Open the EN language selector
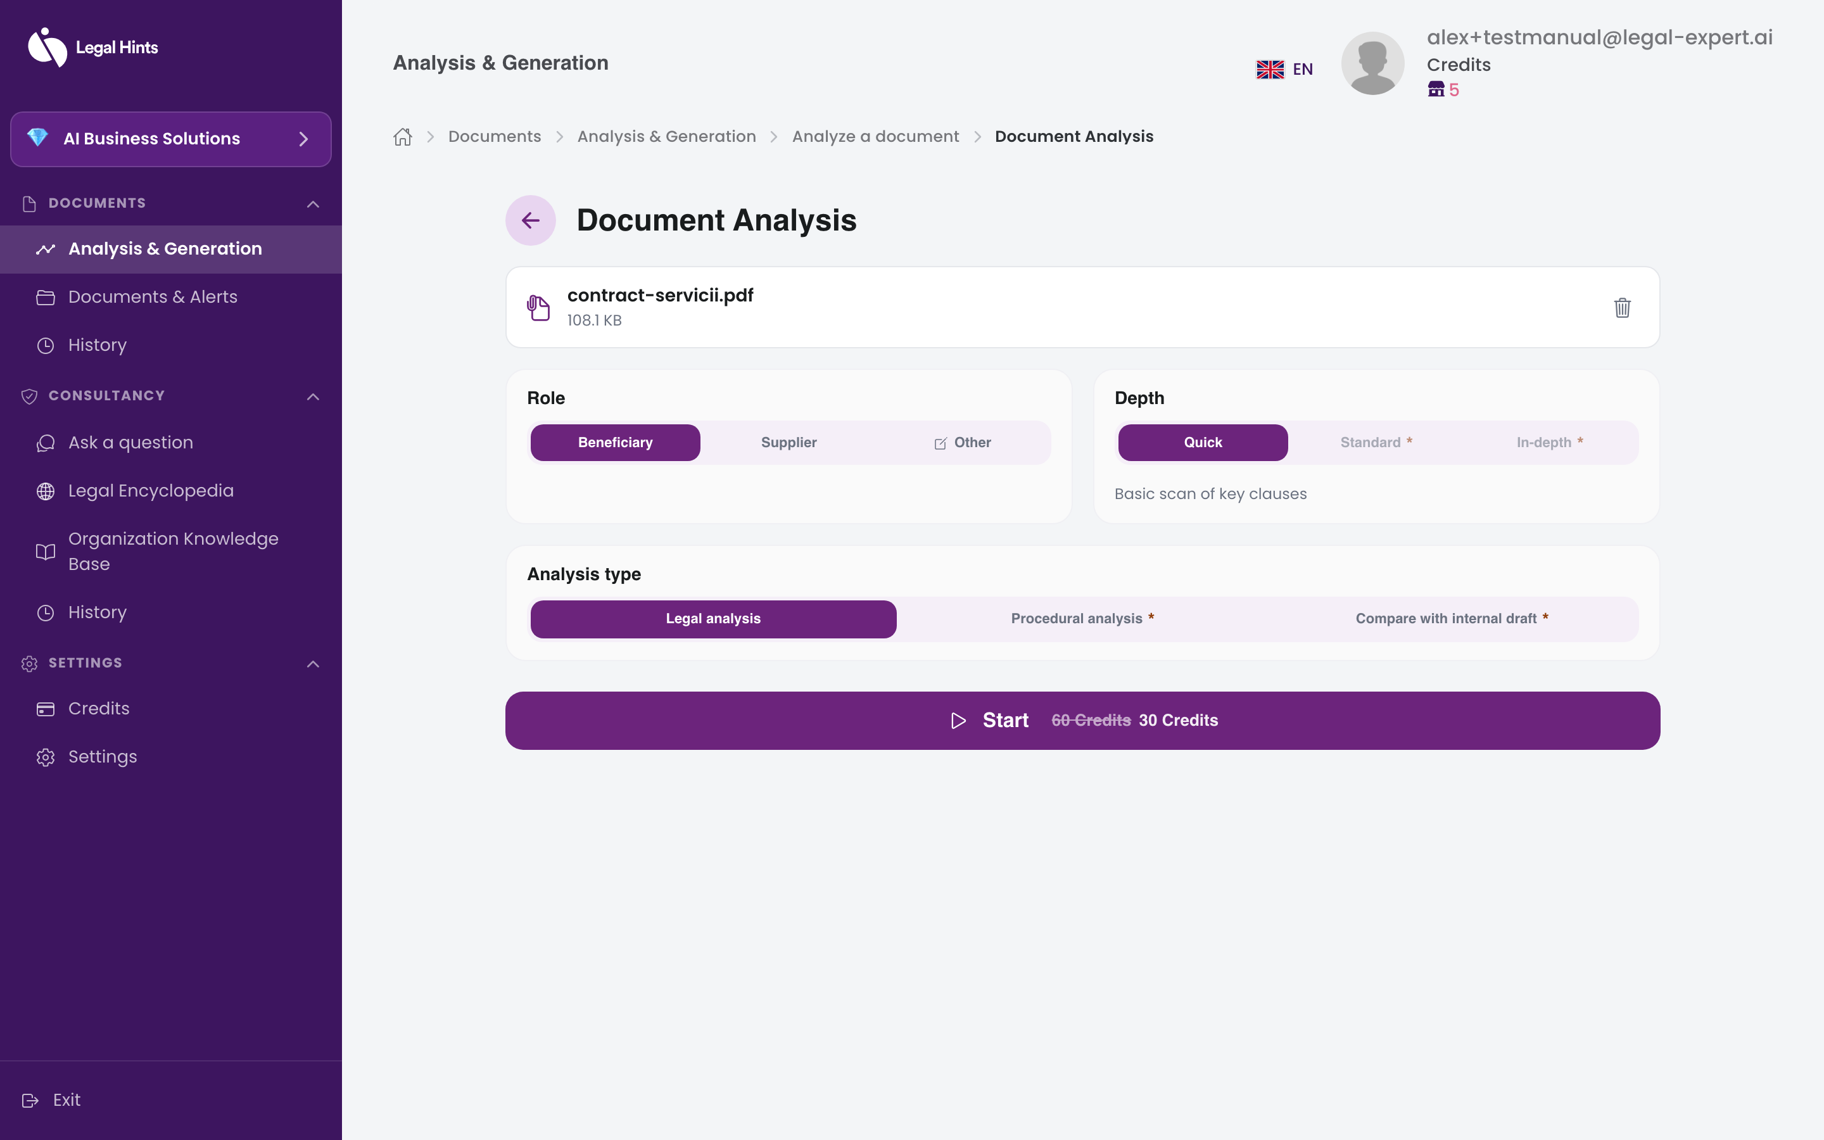1824x1140 pixels. [1285, 70]
